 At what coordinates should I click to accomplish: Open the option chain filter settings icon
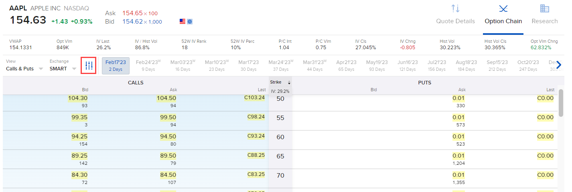point(89,65)
